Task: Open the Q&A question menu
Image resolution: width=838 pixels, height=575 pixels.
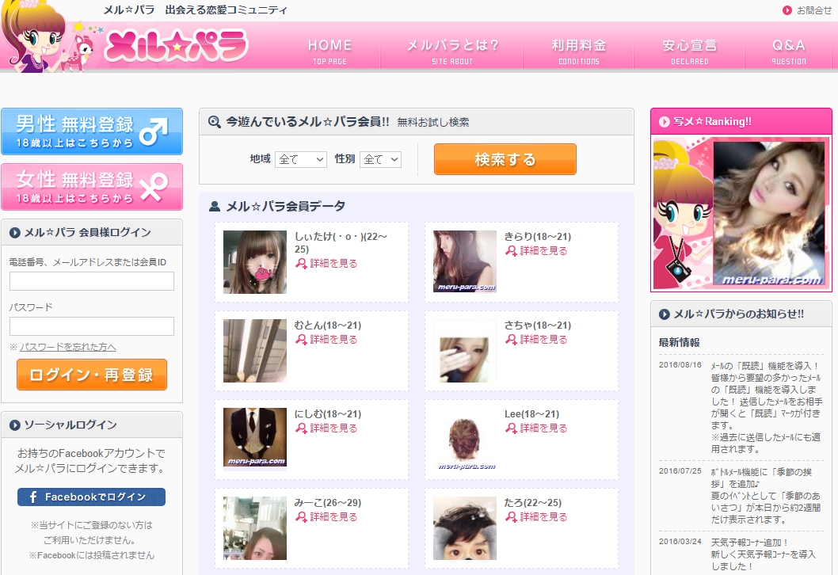Action: [x=788, y=51]
